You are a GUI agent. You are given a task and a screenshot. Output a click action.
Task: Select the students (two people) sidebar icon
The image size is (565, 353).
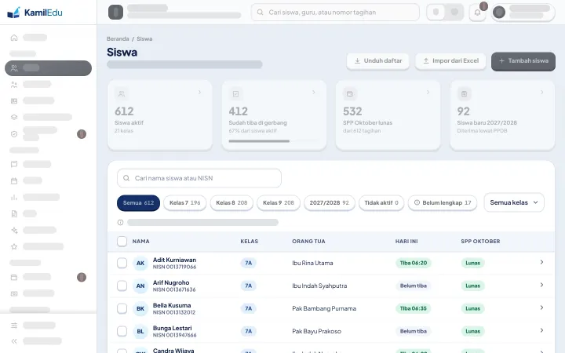pyautogui.click(x=14, y=68)
